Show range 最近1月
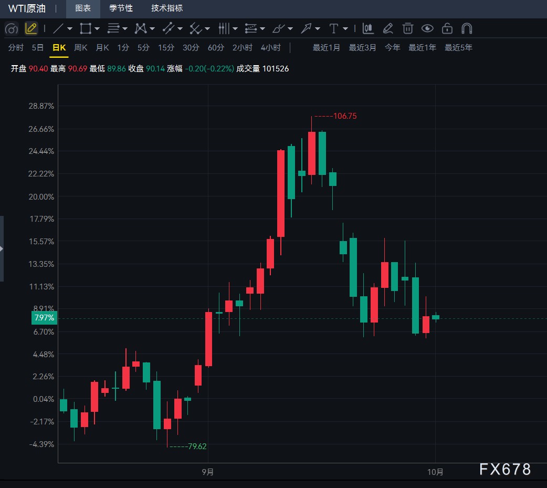 [326, 47]
